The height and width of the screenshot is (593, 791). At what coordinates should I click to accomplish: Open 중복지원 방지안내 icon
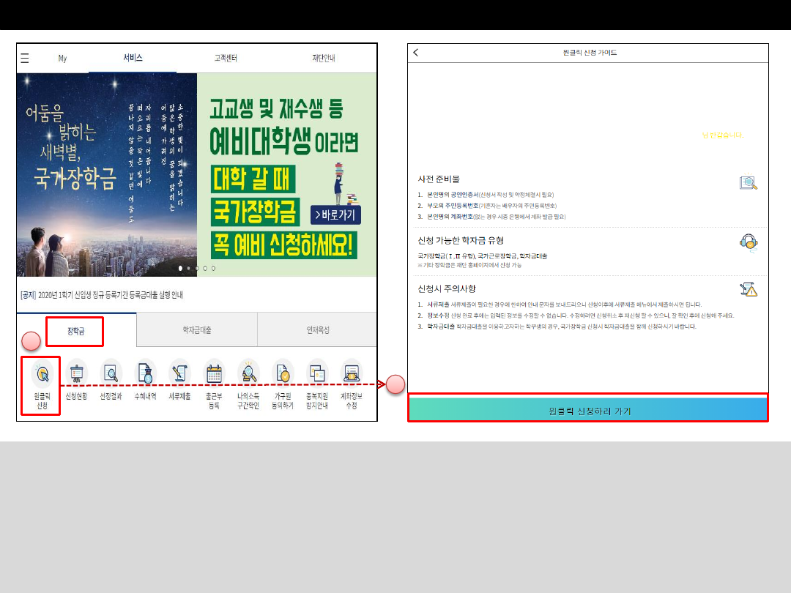[317, 373]
